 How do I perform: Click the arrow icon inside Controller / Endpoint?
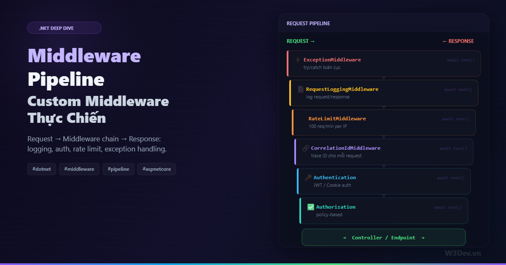[x=345, y=237]
